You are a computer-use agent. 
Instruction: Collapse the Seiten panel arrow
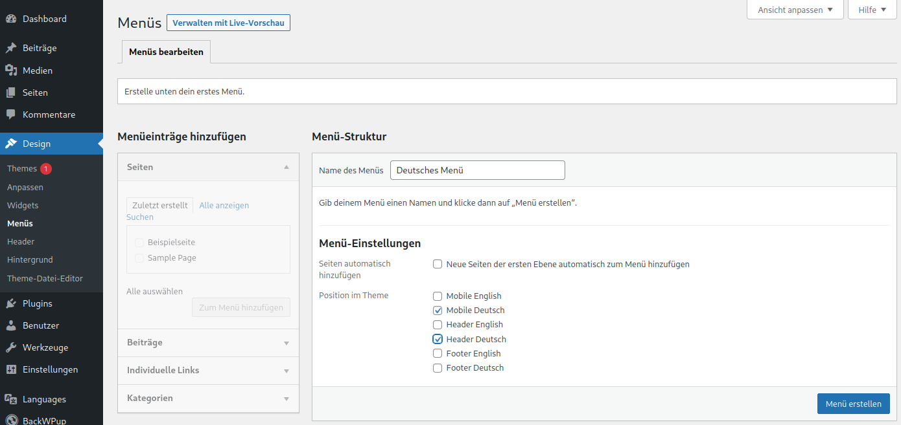[x=287, y=167]
